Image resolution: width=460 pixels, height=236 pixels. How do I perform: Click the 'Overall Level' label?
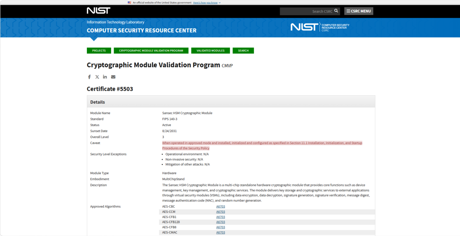(99, 137)
